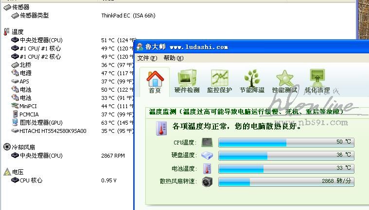Open 硬件检测 hardware detection tab
This screenshot has height=210, width=369.
(x=187, y=81)
